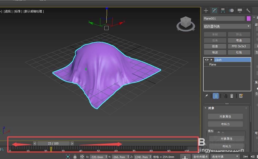Open the Utilities wrench panel tab
258x159 pixels.
coord(248,11)
